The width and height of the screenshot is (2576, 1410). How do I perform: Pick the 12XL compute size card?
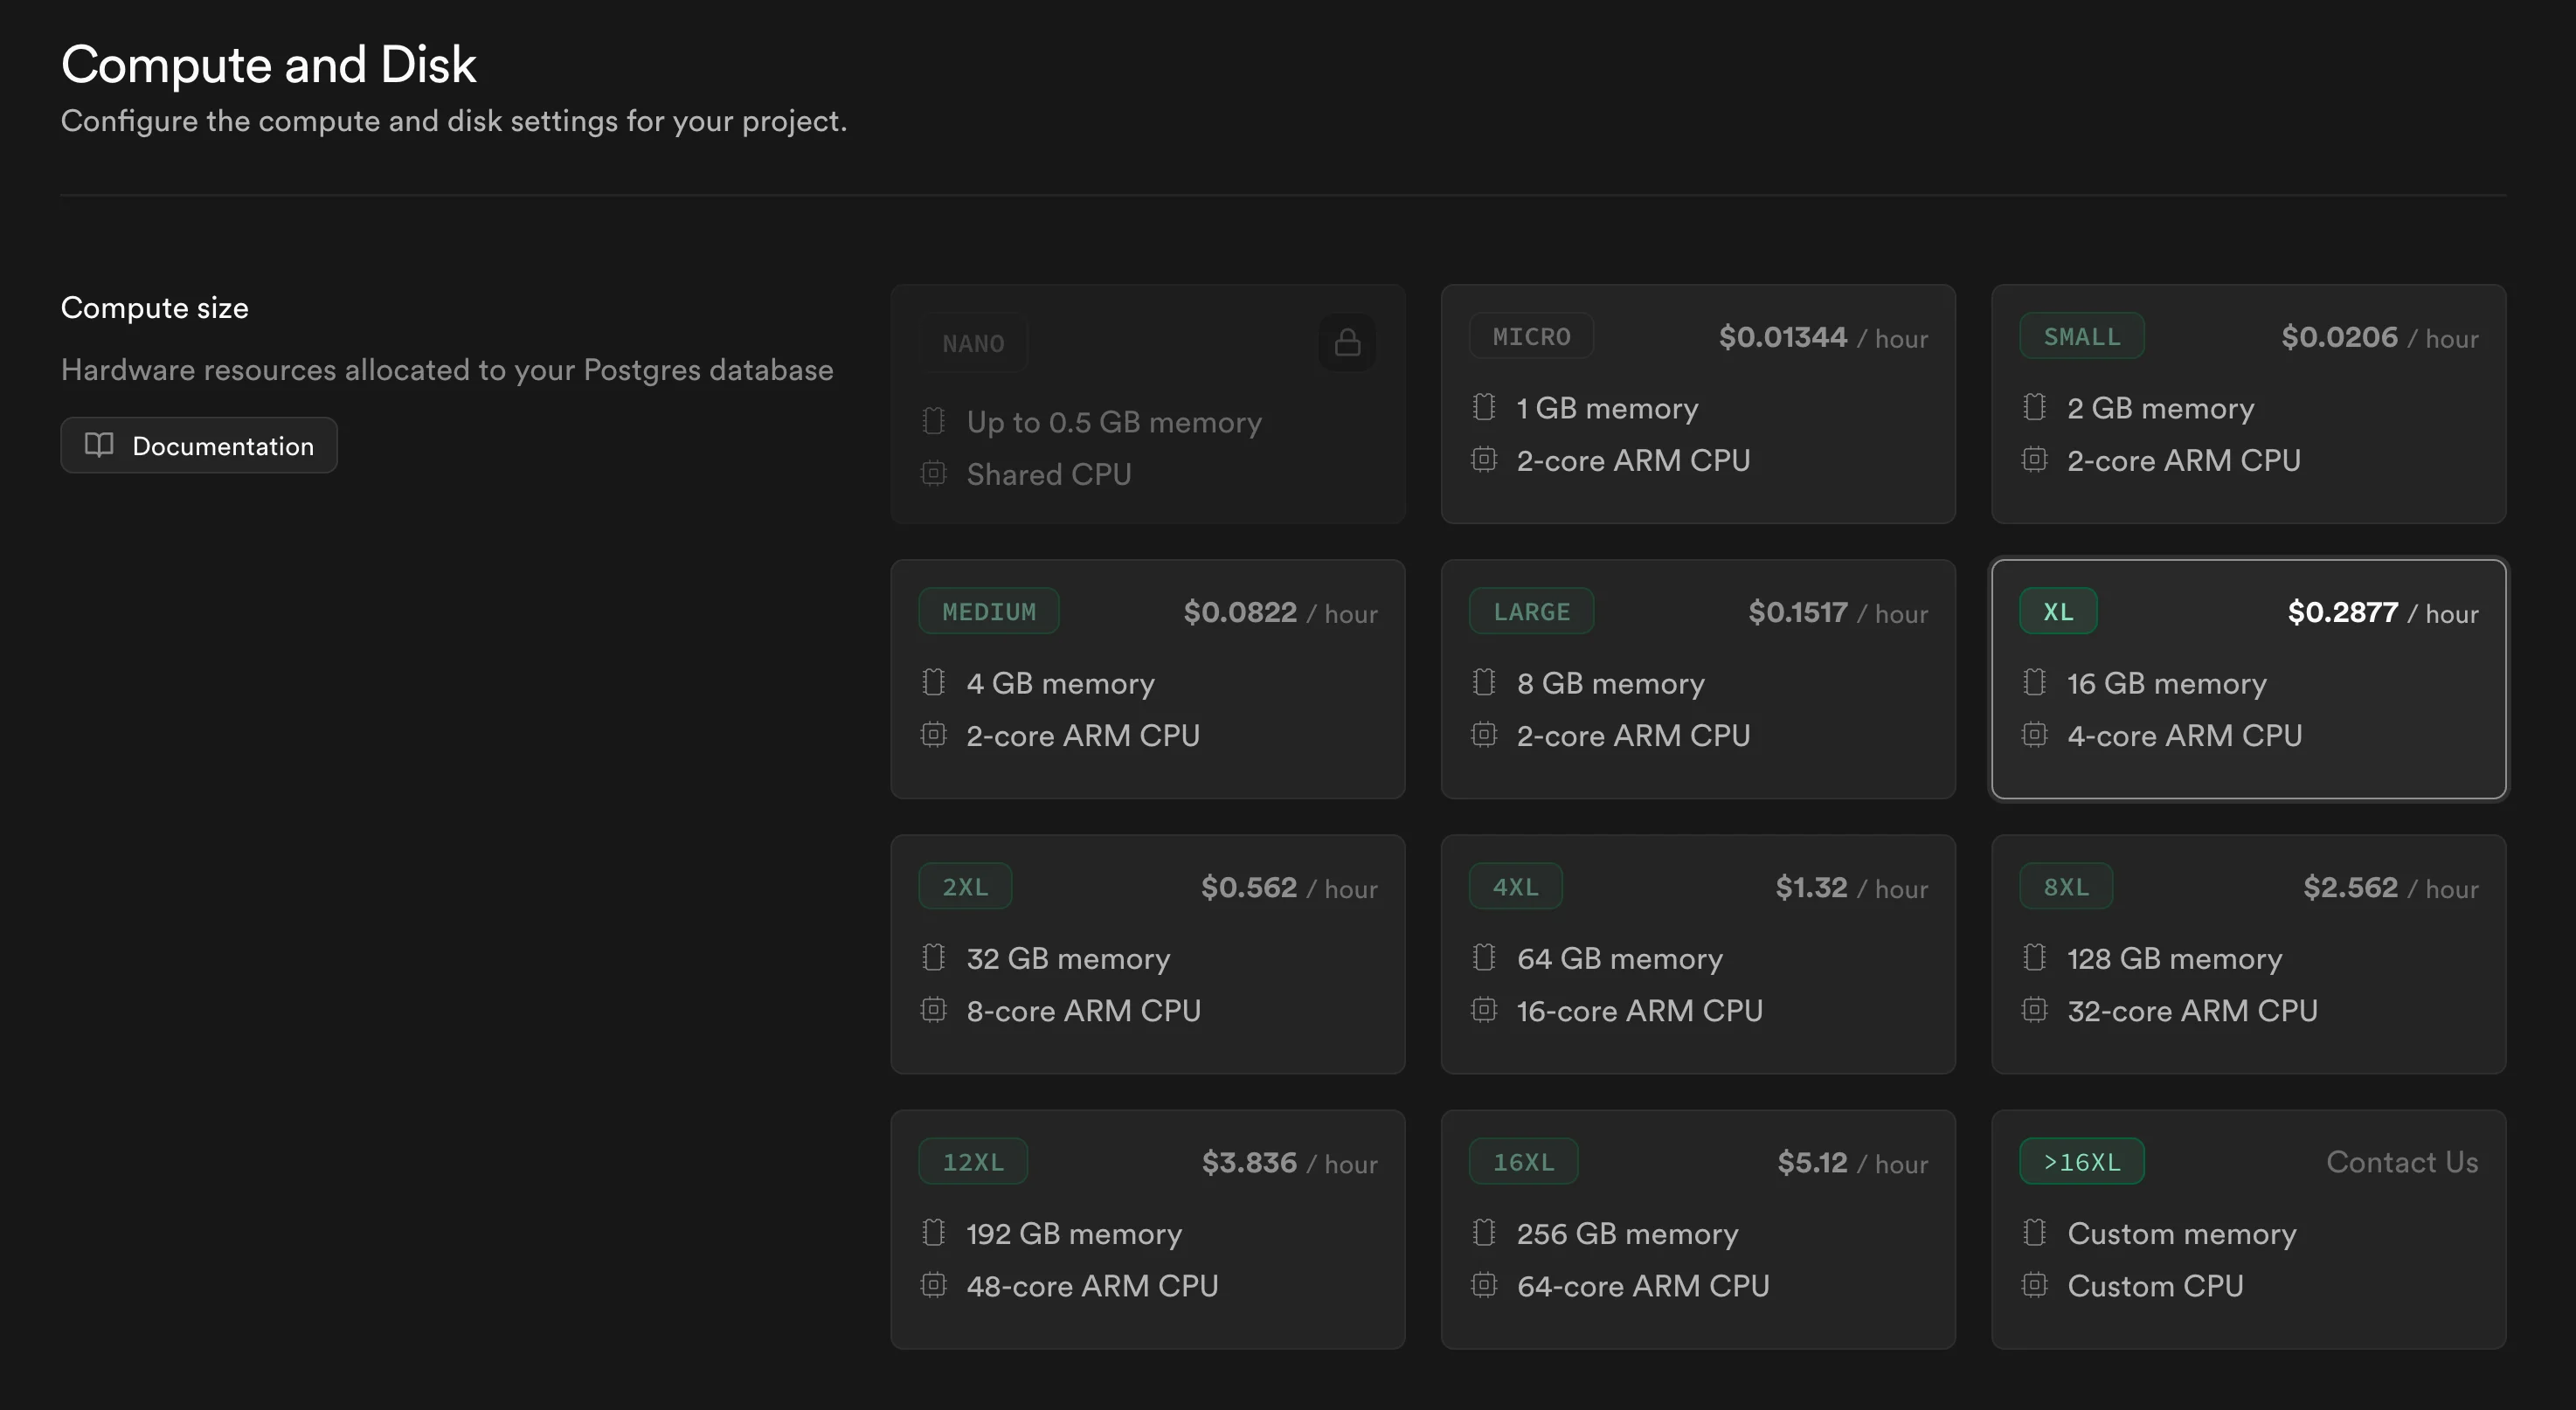[1147, 1229]
